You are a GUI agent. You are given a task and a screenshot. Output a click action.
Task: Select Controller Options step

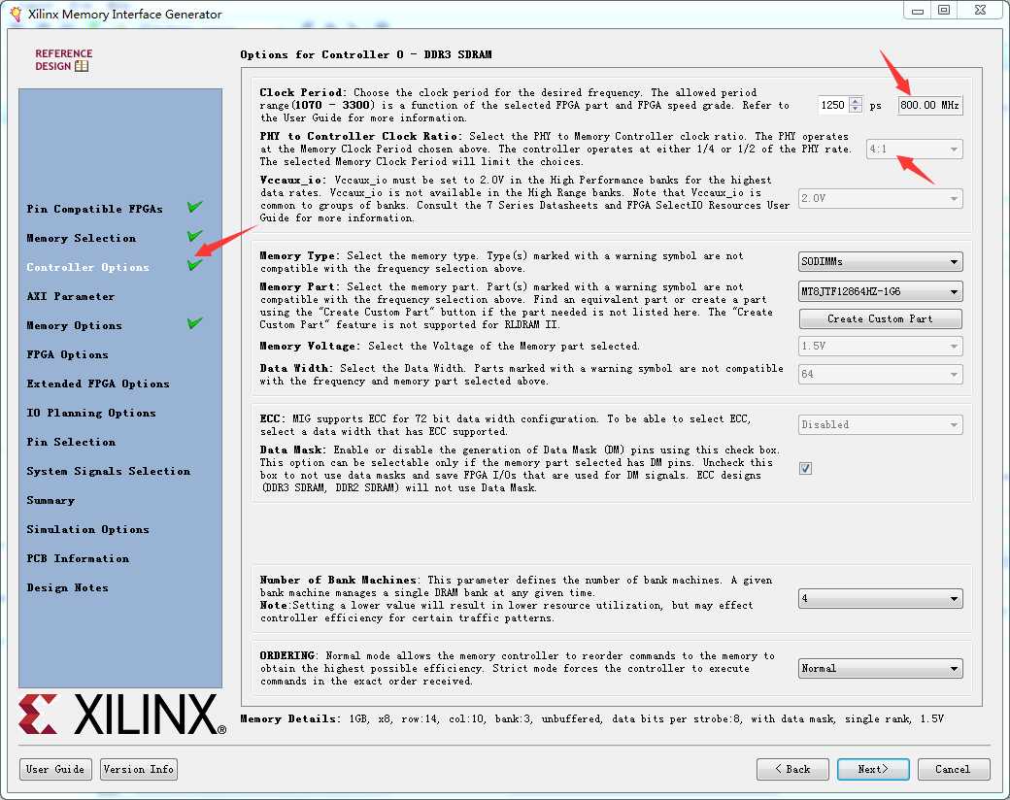coord(87,267)
